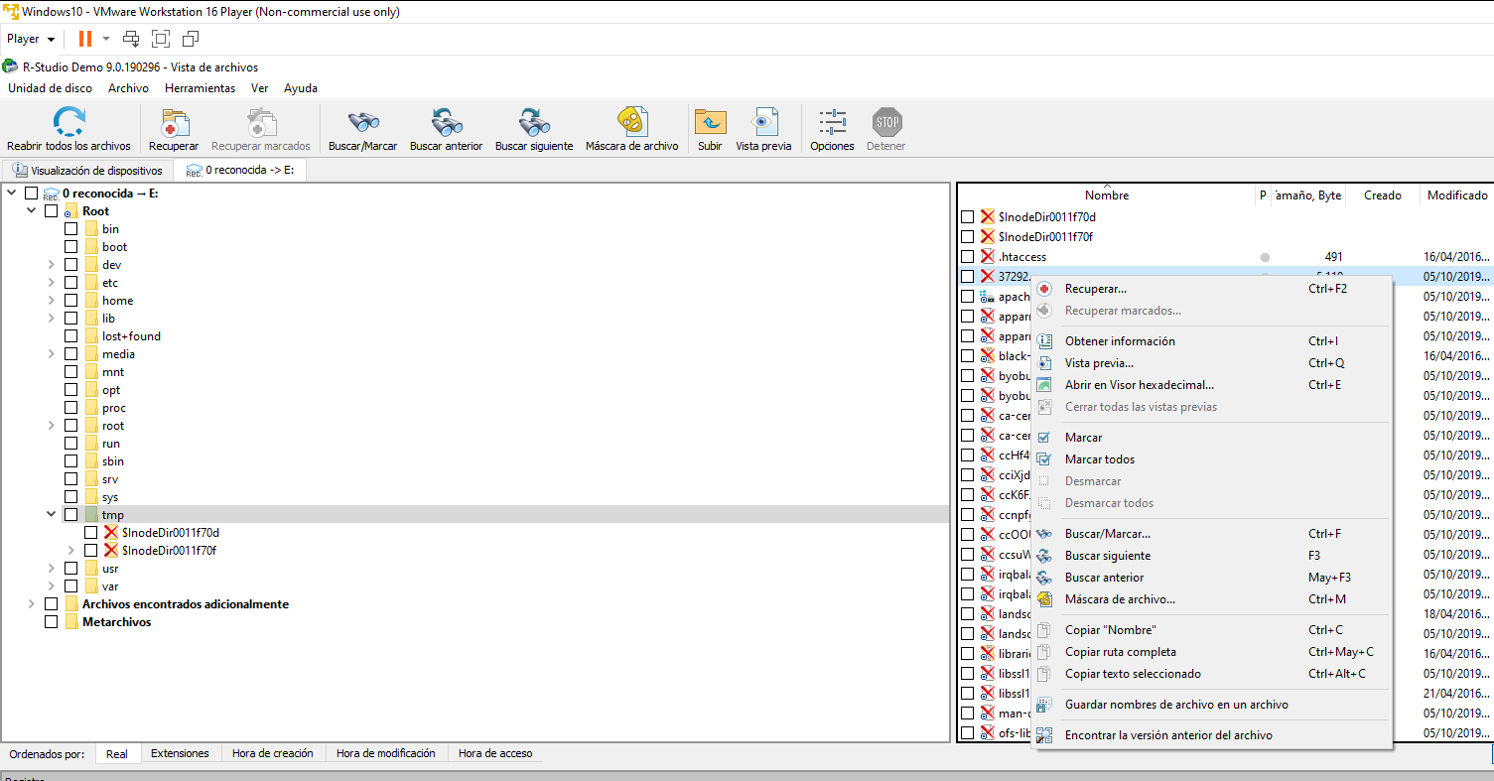This screenshot has height=781, width=1494.
Task: Click the Nombre column header
Action: [x=1106, y=195]
